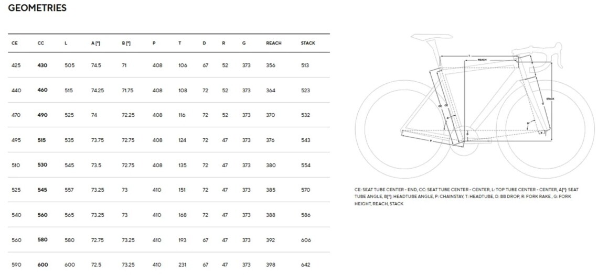Select the bold 430 size cell
Viewport: 598px width, 275px height.
point(42,65)
